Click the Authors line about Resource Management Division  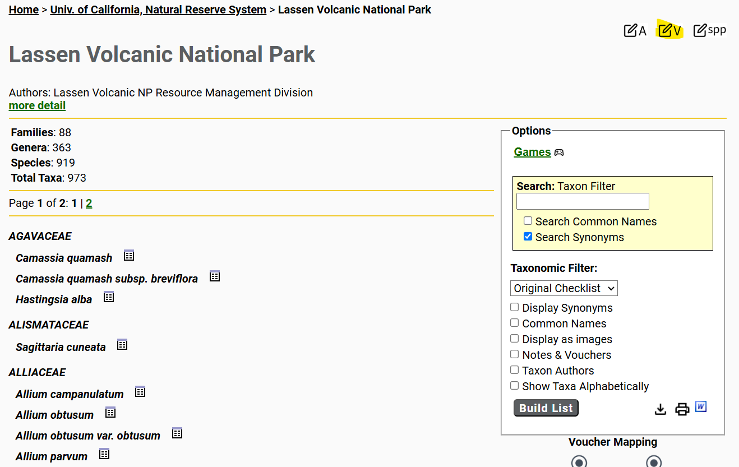(x=161, y=93)
